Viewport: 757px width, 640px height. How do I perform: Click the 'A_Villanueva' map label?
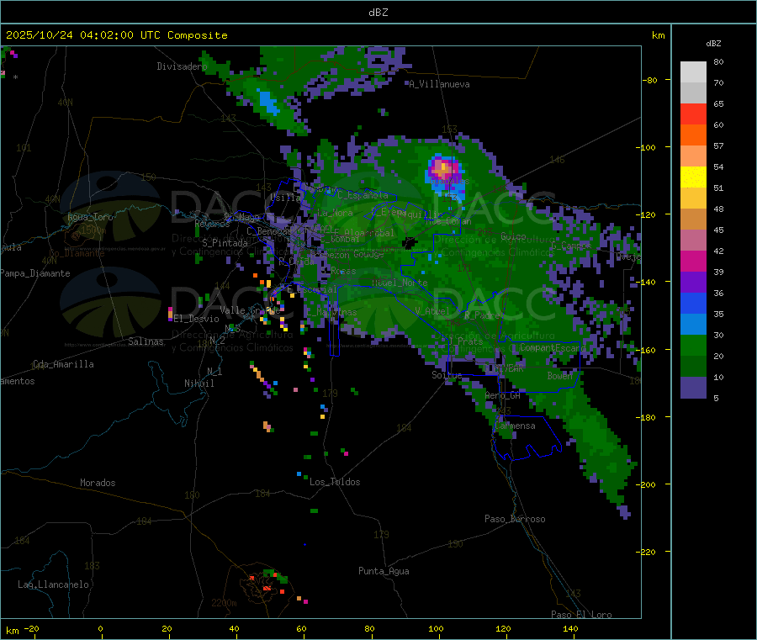[x=439, y=84]
